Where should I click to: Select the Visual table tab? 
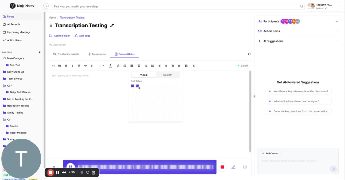click(x=144, y=75)
